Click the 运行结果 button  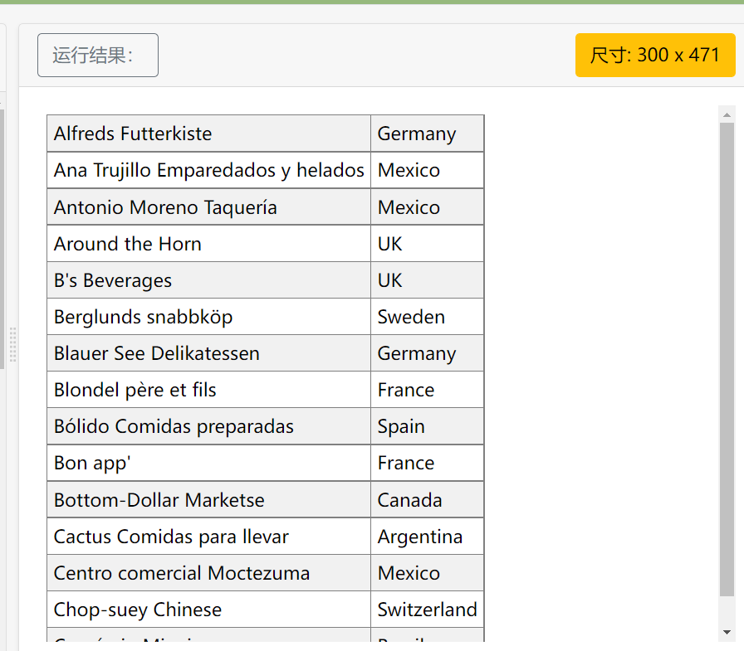[98, 56]
